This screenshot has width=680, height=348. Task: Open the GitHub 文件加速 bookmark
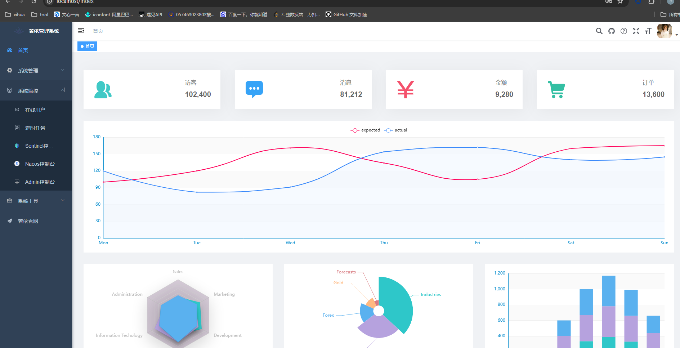tap(346, 14)
